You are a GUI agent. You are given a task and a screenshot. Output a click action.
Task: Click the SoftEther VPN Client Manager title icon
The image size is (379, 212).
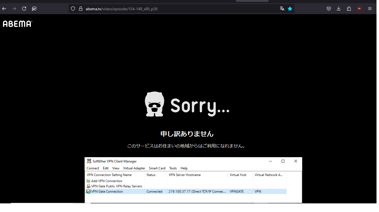click(89, 161)
